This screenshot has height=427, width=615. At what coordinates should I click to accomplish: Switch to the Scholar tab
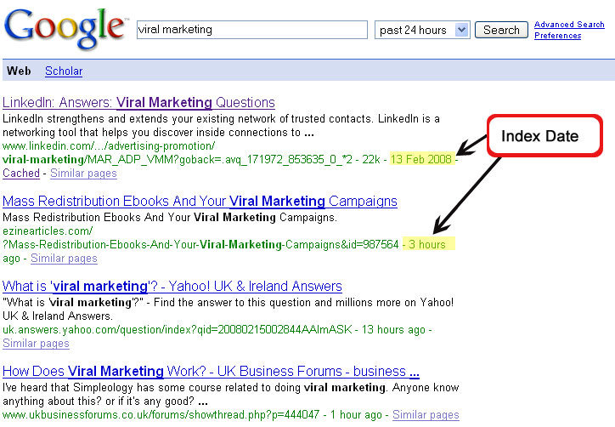(x=64, y=71)
